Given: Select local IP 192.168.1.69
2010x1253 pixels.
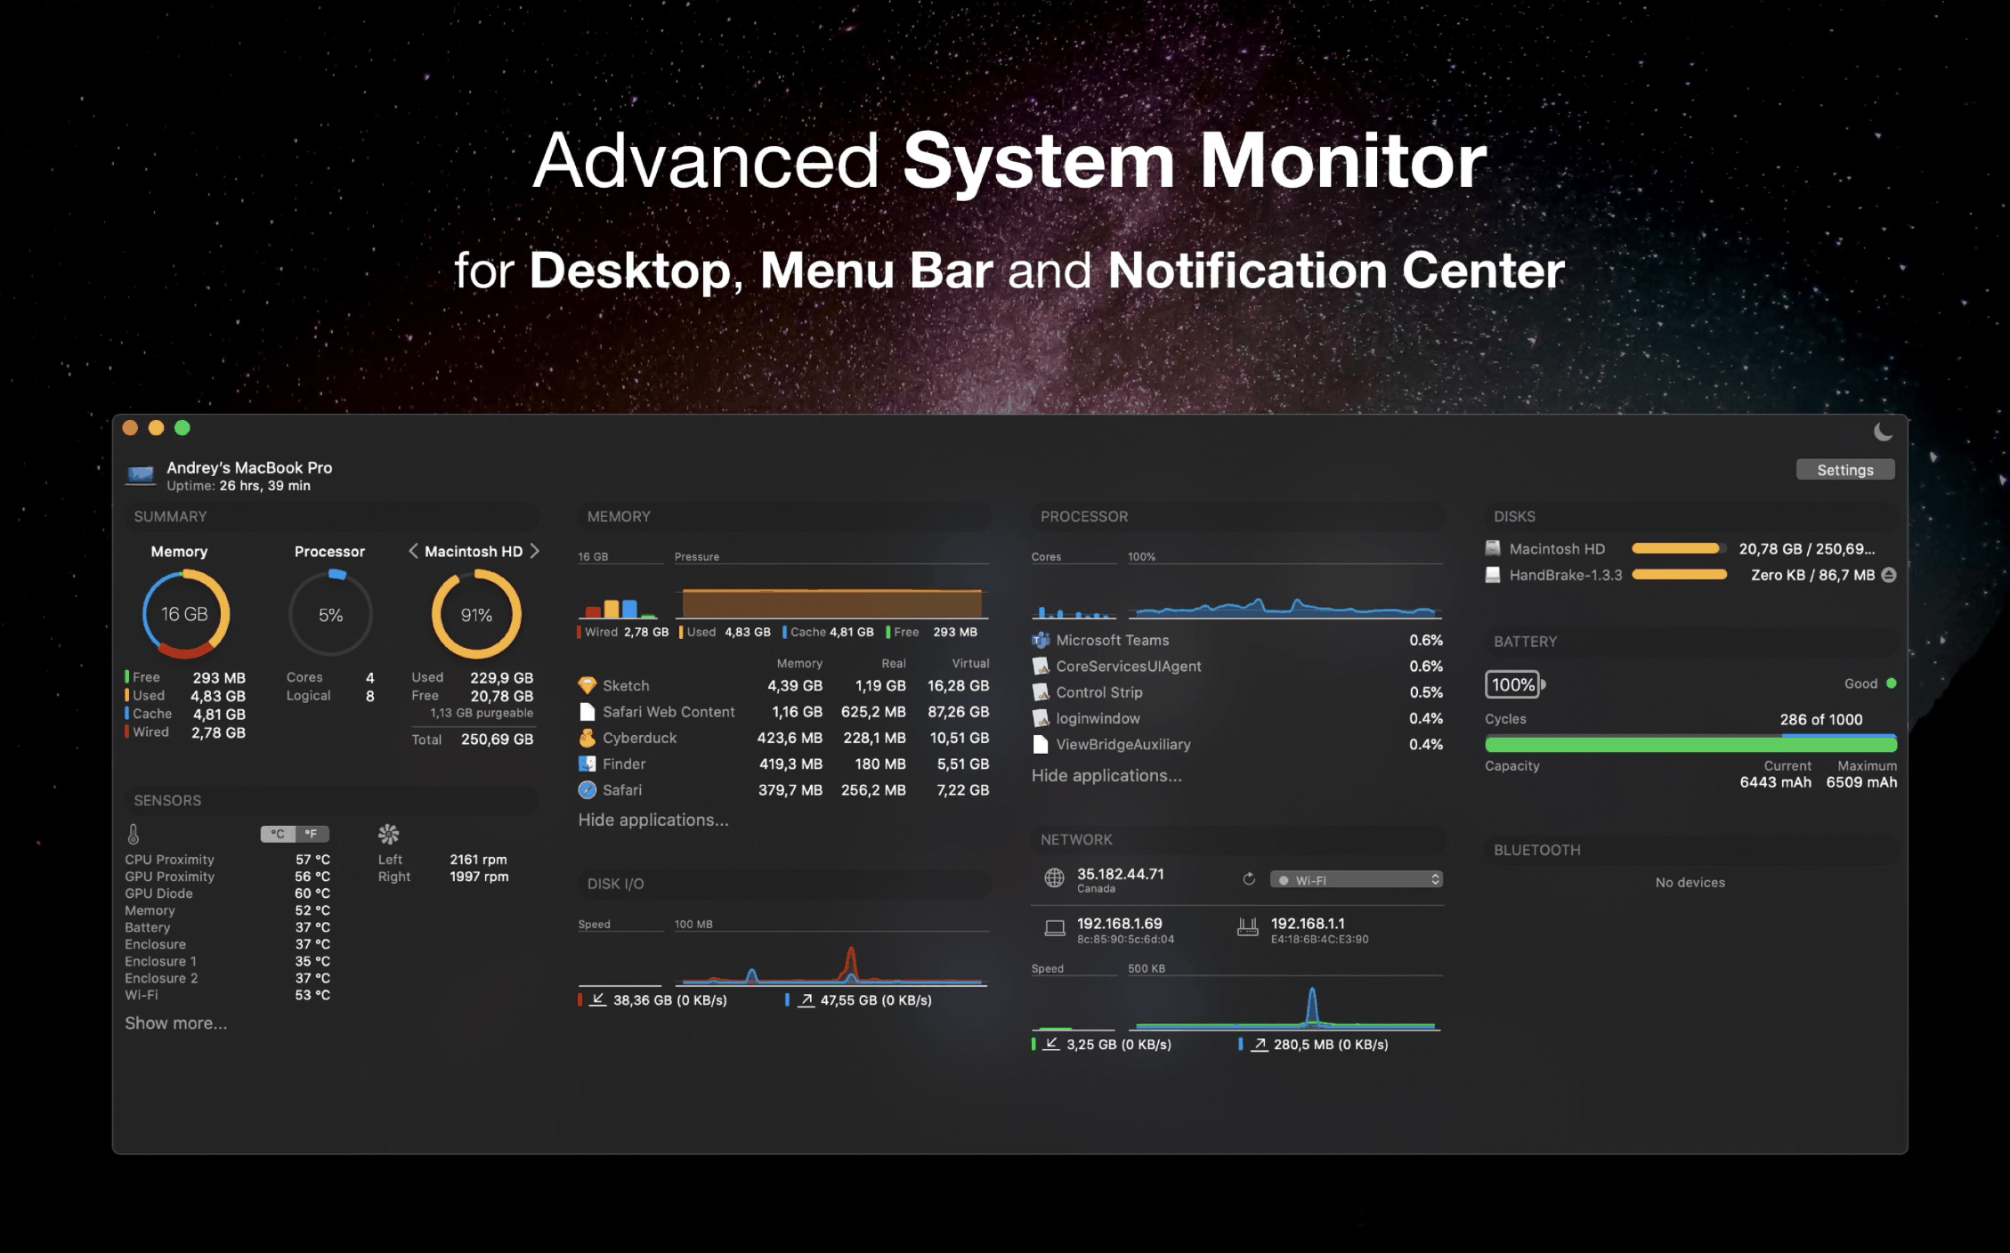Looking at the screenshot, I should [x=1119, y=924].
